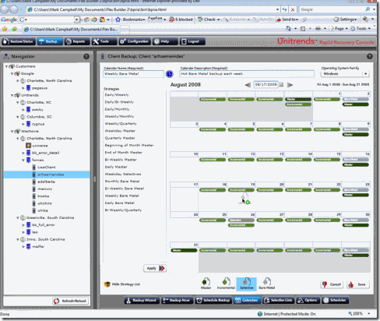Select Weekly Bare Metal strategy
Viewport: 380px width, 321px height.
pos(122,196)
